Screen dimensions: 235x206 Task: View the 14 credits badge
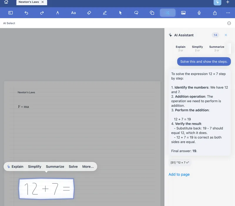[215, 35]
